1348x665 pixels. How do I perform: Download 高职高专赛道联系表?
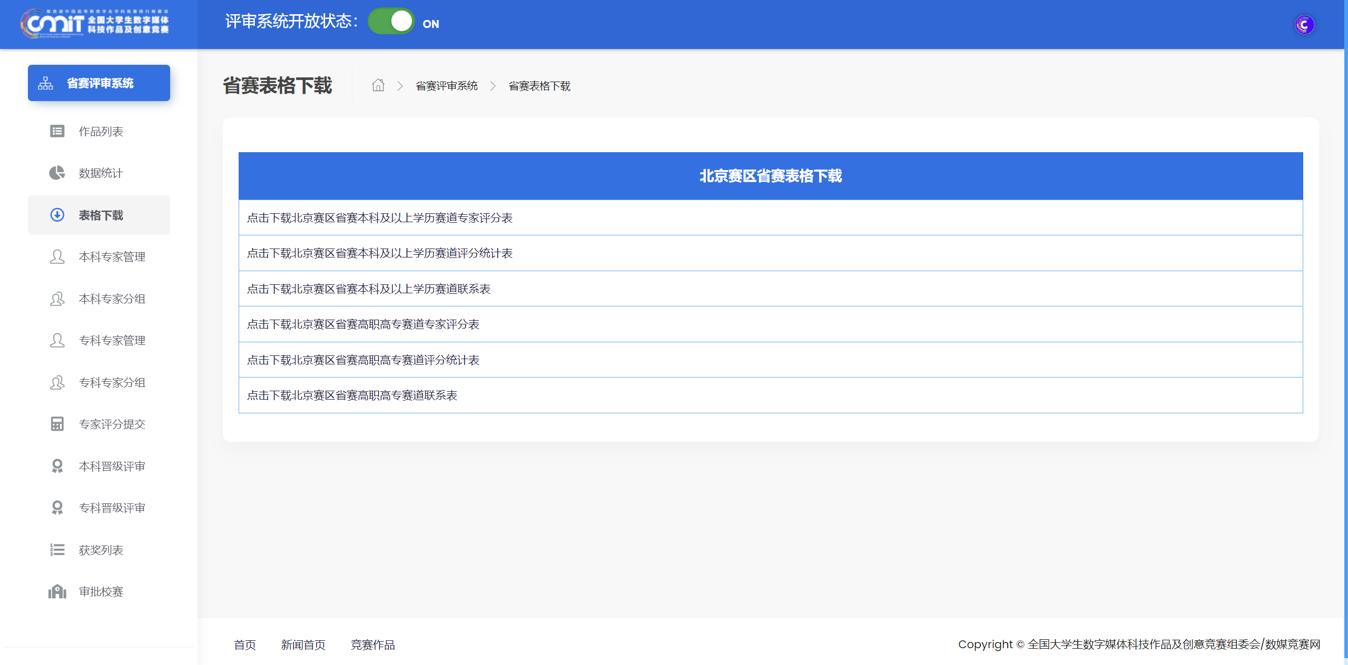(352, 395)
